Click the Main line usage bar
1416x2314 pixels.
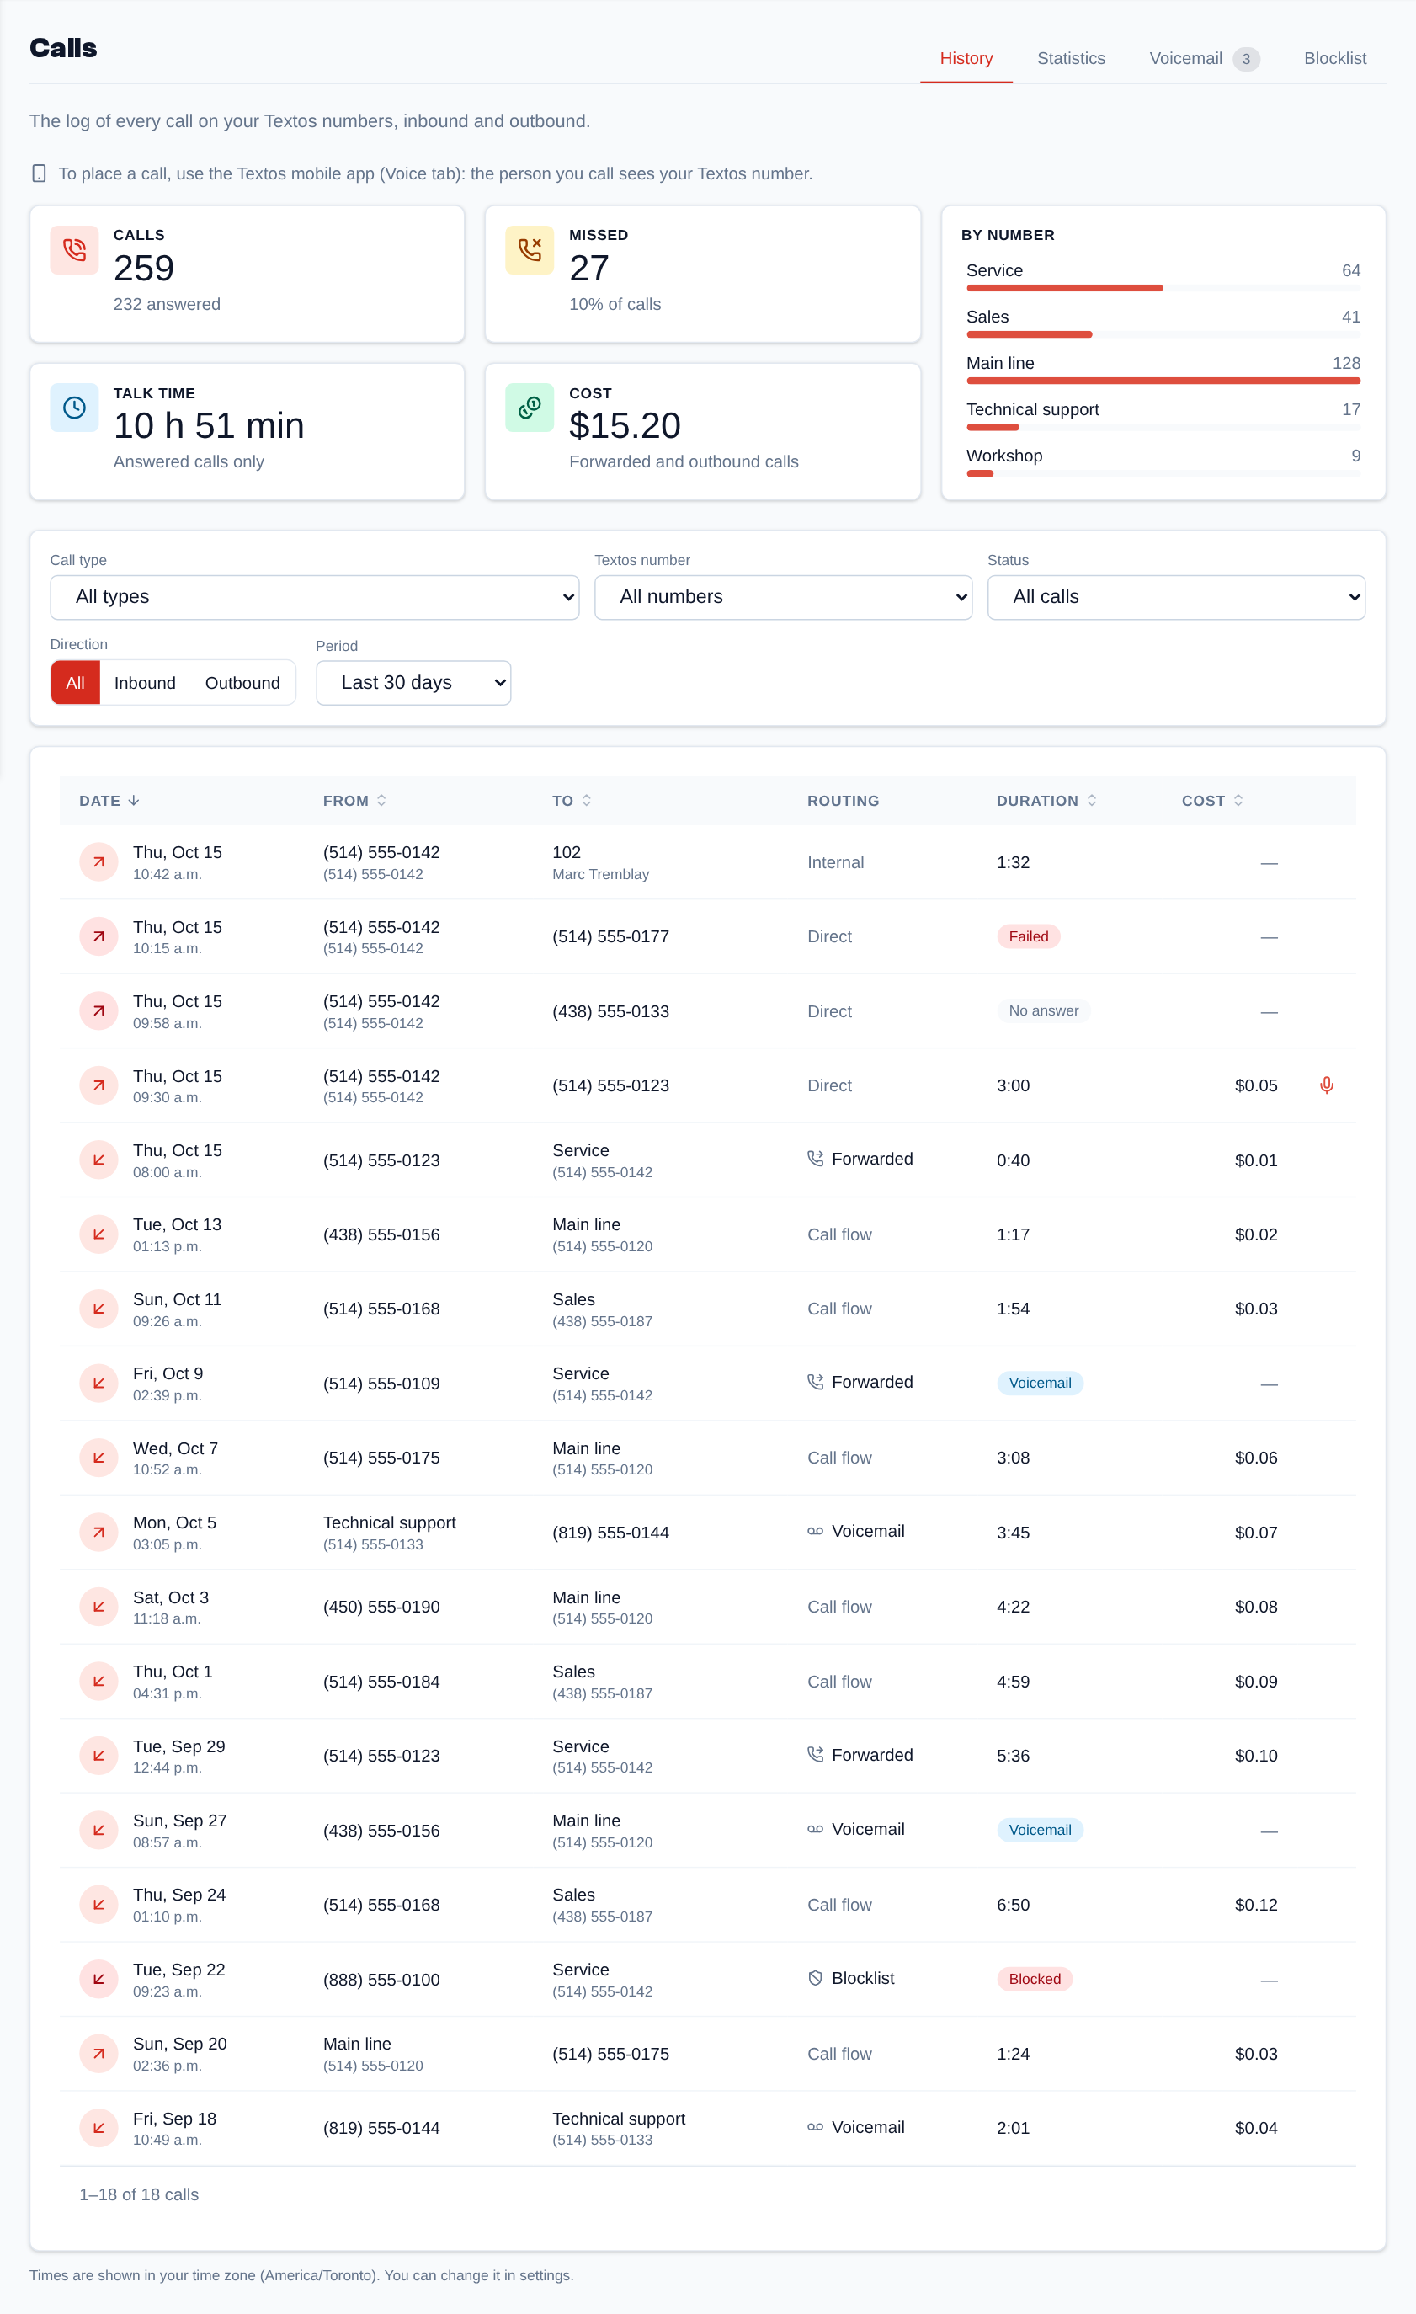[1163, 381]
